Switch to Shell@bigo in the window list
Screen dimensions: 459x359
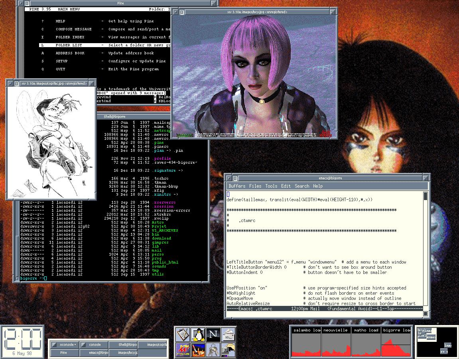coord(123,345)
